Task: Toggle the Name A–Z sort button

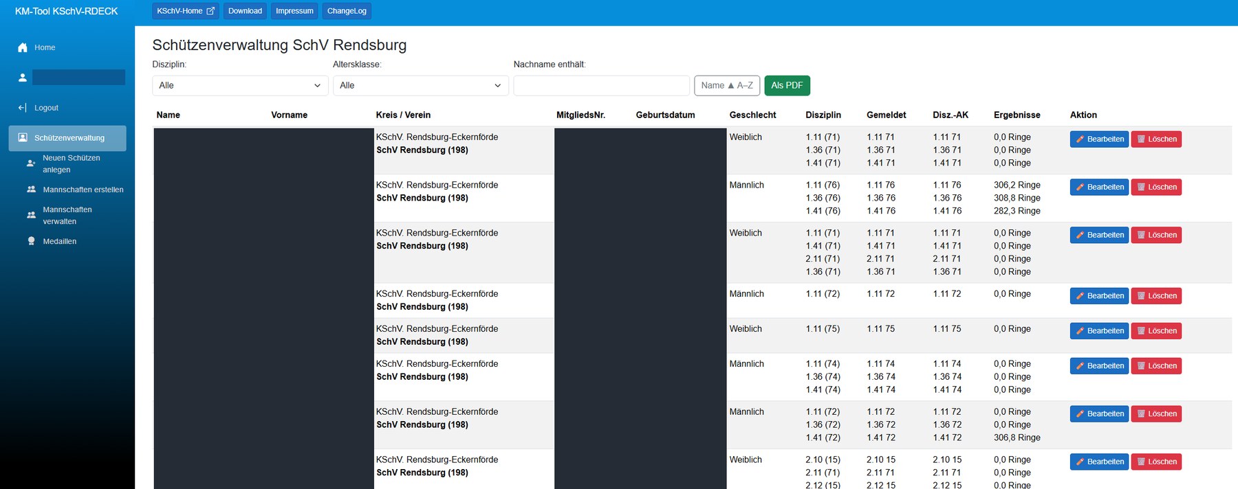Action: 727,85
